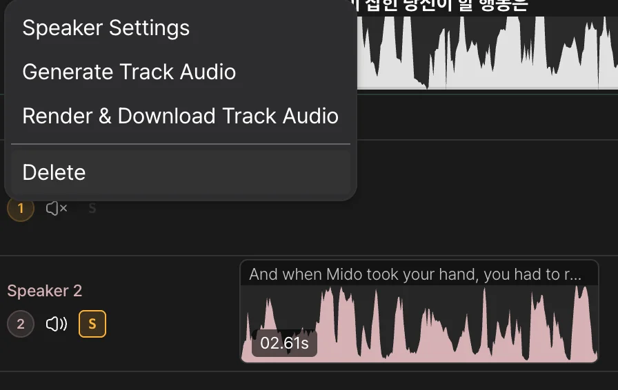The image size is (618, 390).
Task: Click the Korean caption above the white waveform
Action: (x=441, y=6)
